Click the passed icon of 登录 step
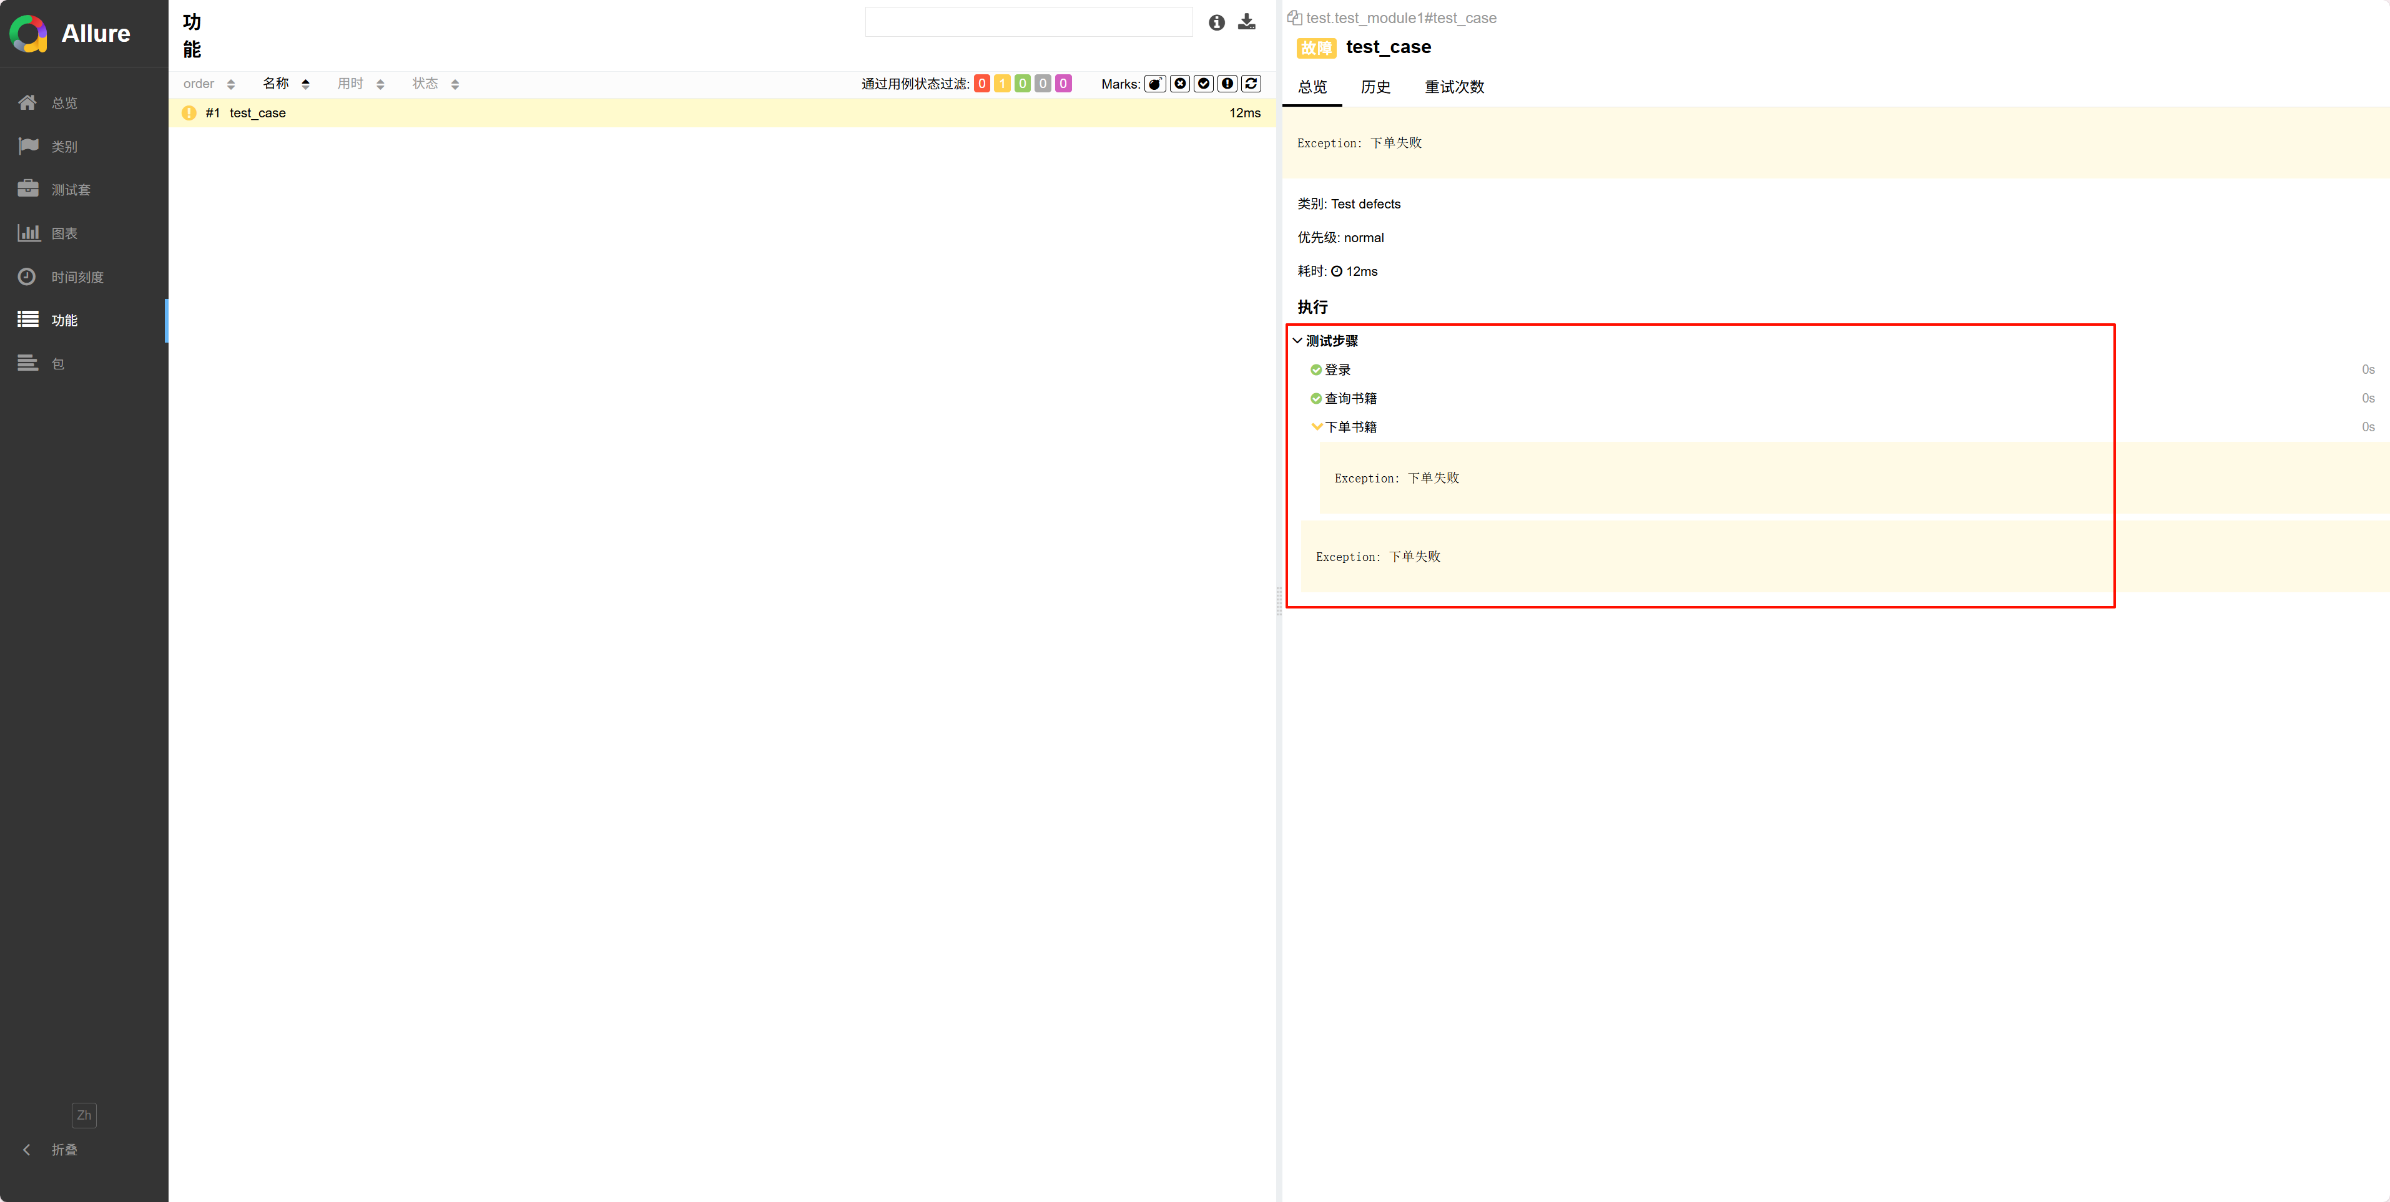Viewport: 2390px width, 1202px height. tap(1315, 370)
